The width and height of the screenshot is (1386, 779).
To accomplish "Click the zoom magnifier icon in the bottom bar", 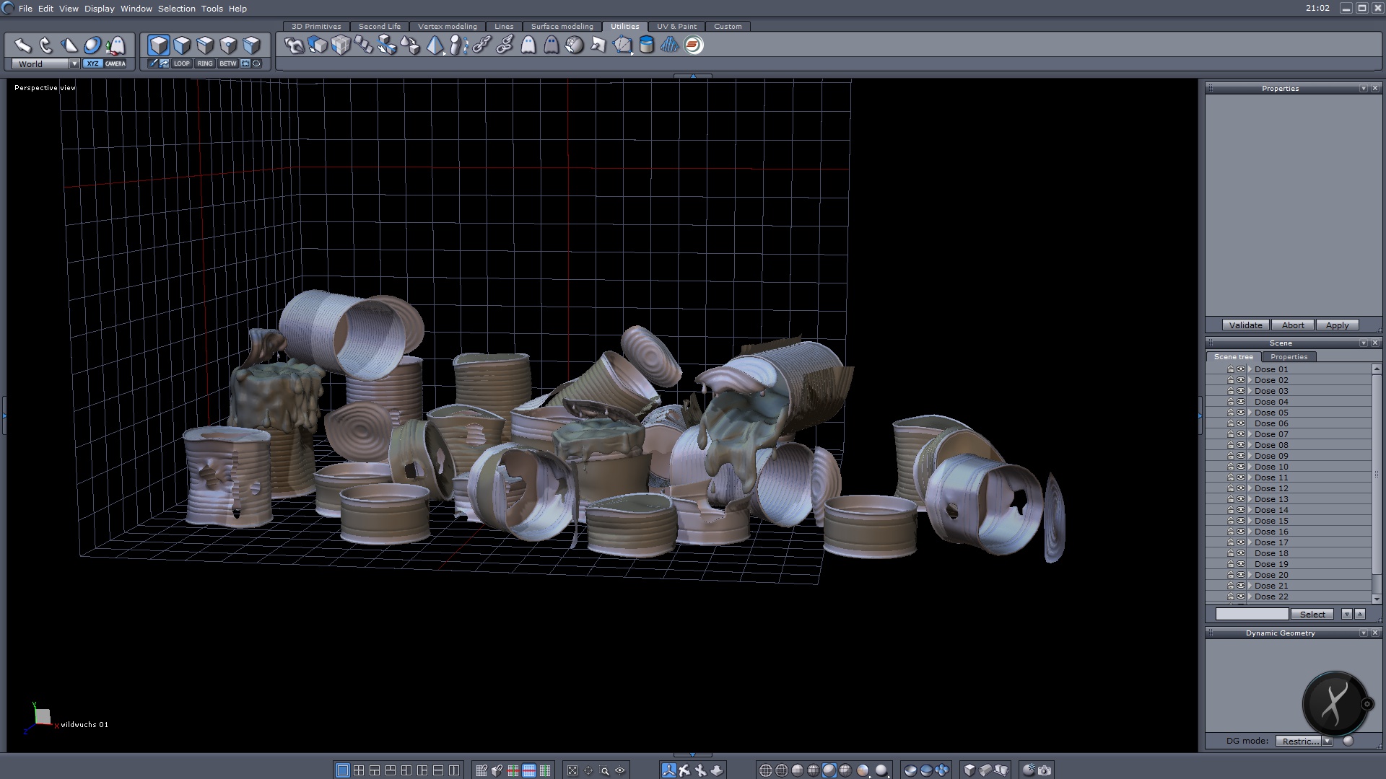I will point(605,770).
